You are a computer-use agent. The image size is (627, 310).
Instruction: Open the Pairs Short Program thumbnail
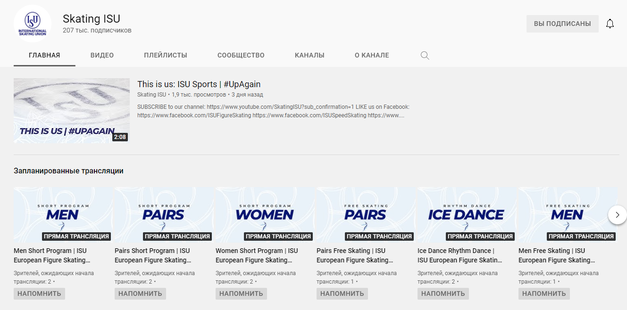click(x=164, y=215)
